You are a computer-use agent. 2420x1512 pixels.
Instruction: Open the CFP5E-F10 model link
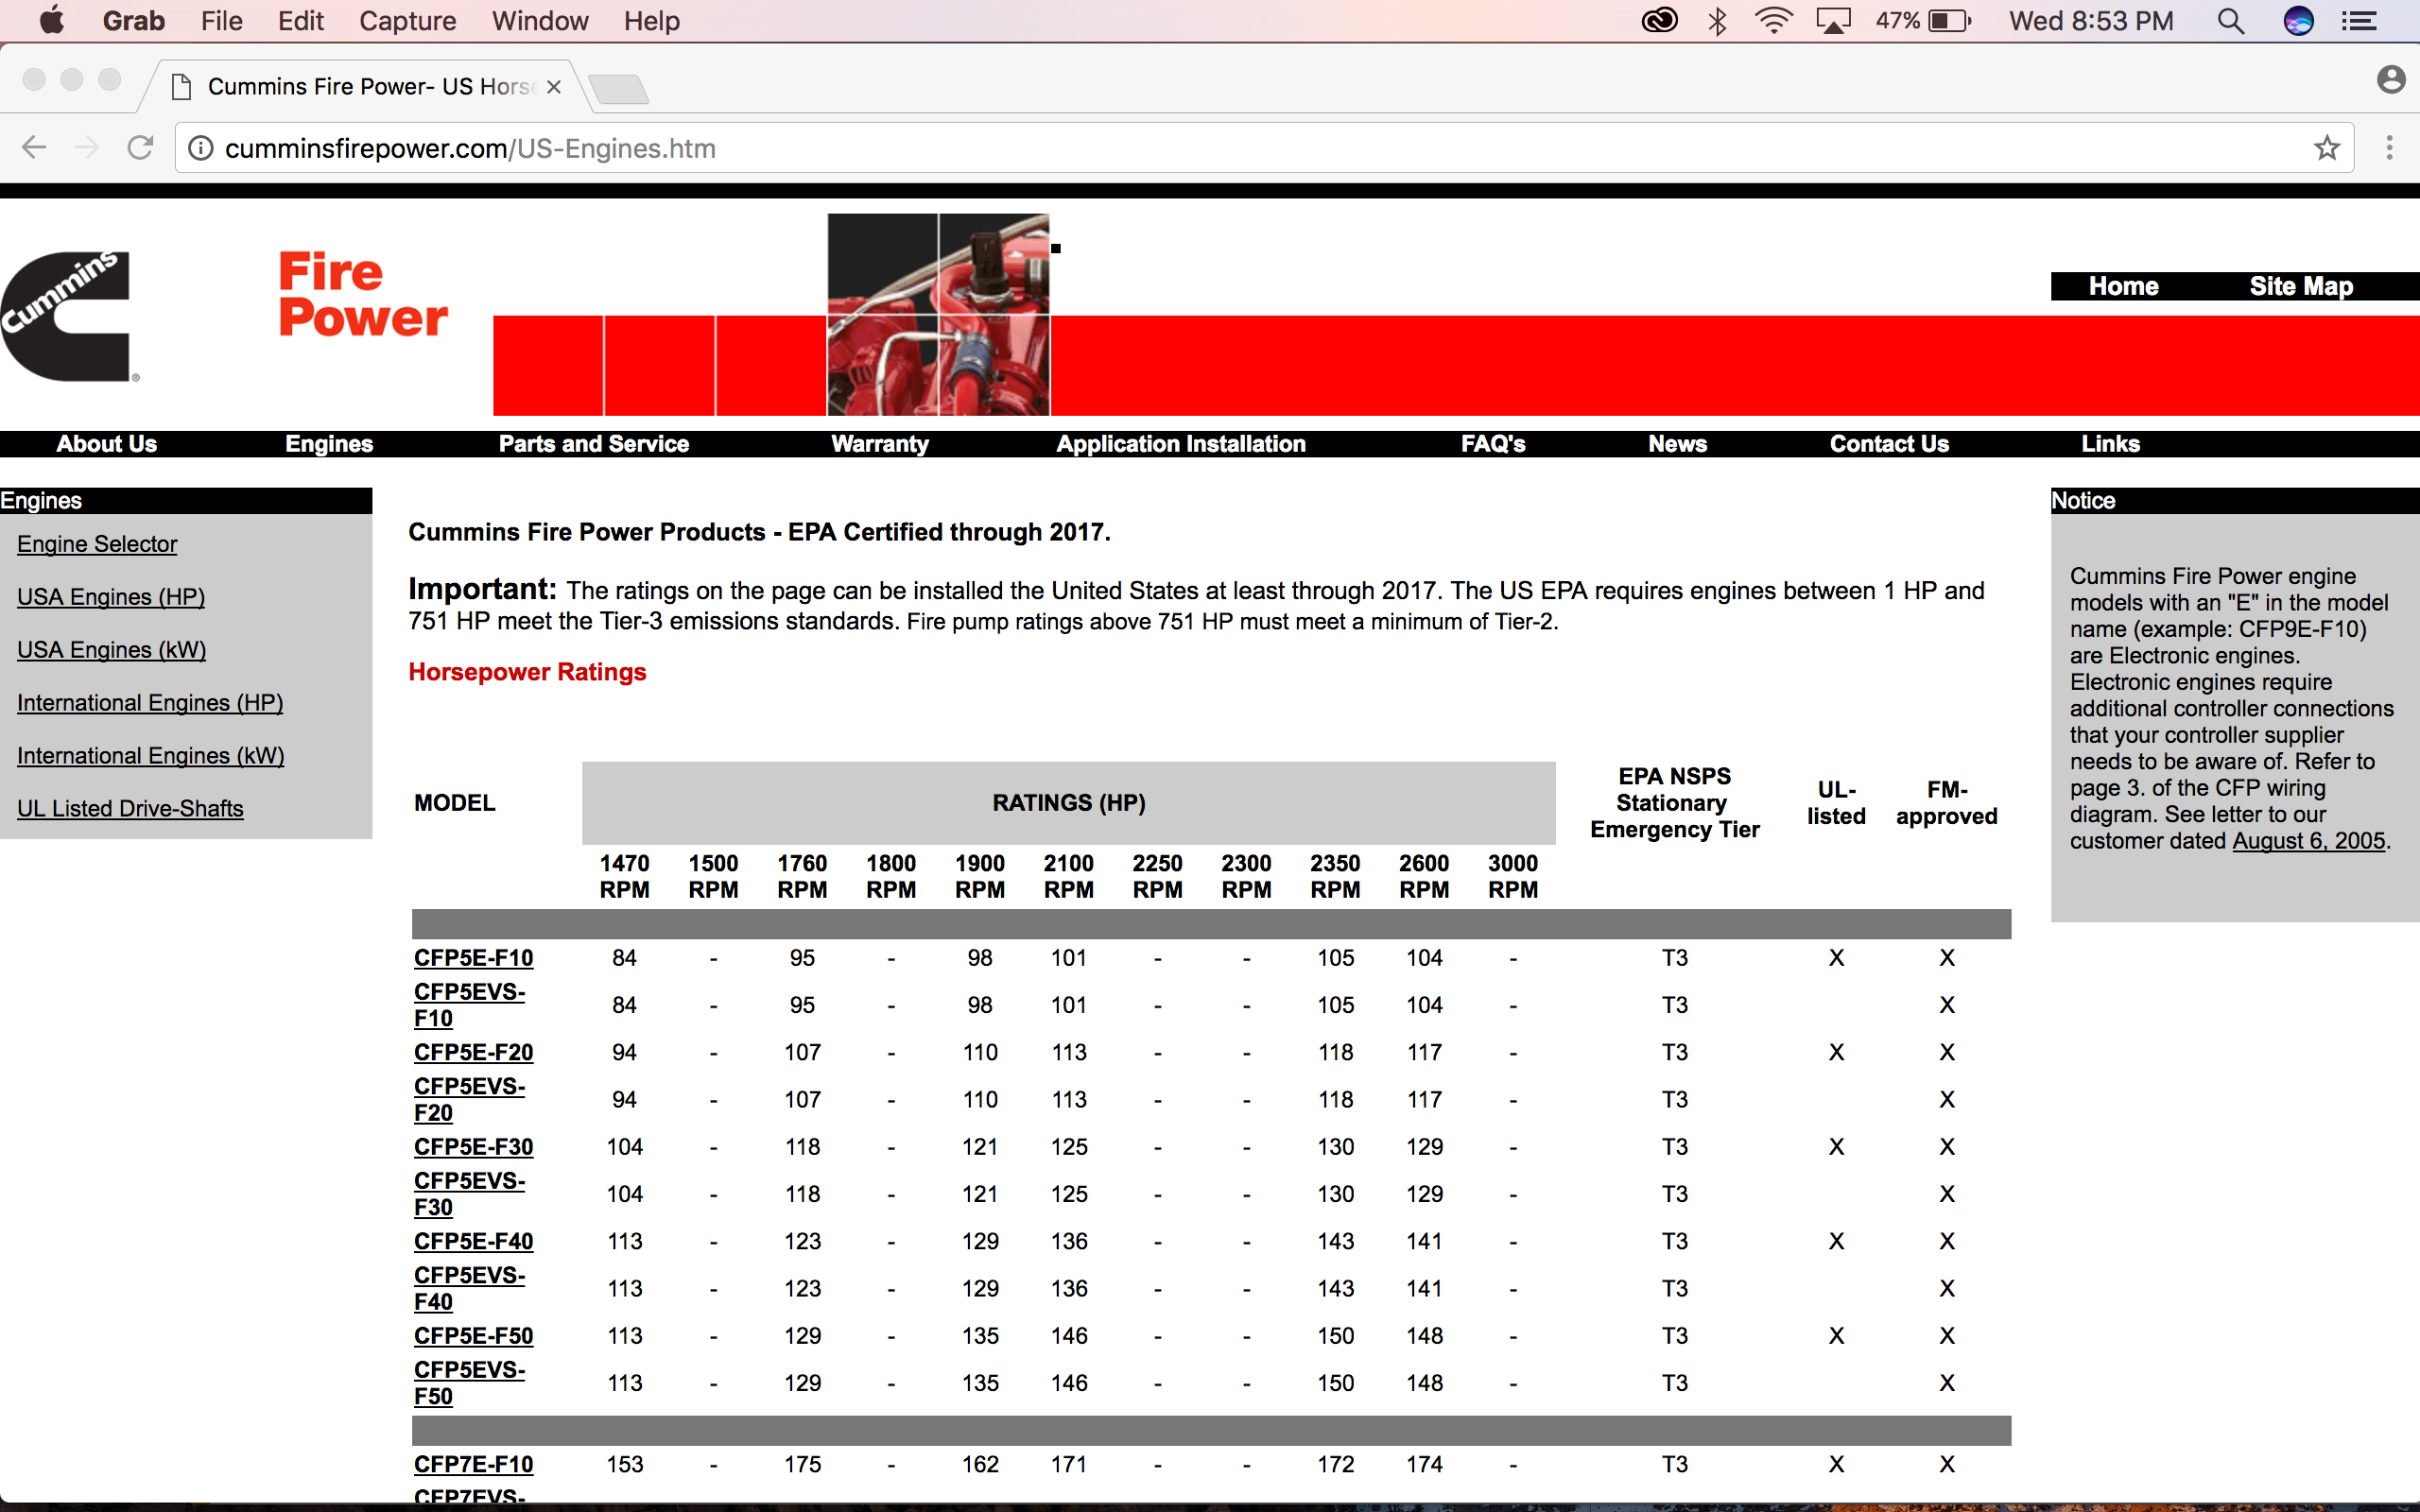(x=473, y=957)
